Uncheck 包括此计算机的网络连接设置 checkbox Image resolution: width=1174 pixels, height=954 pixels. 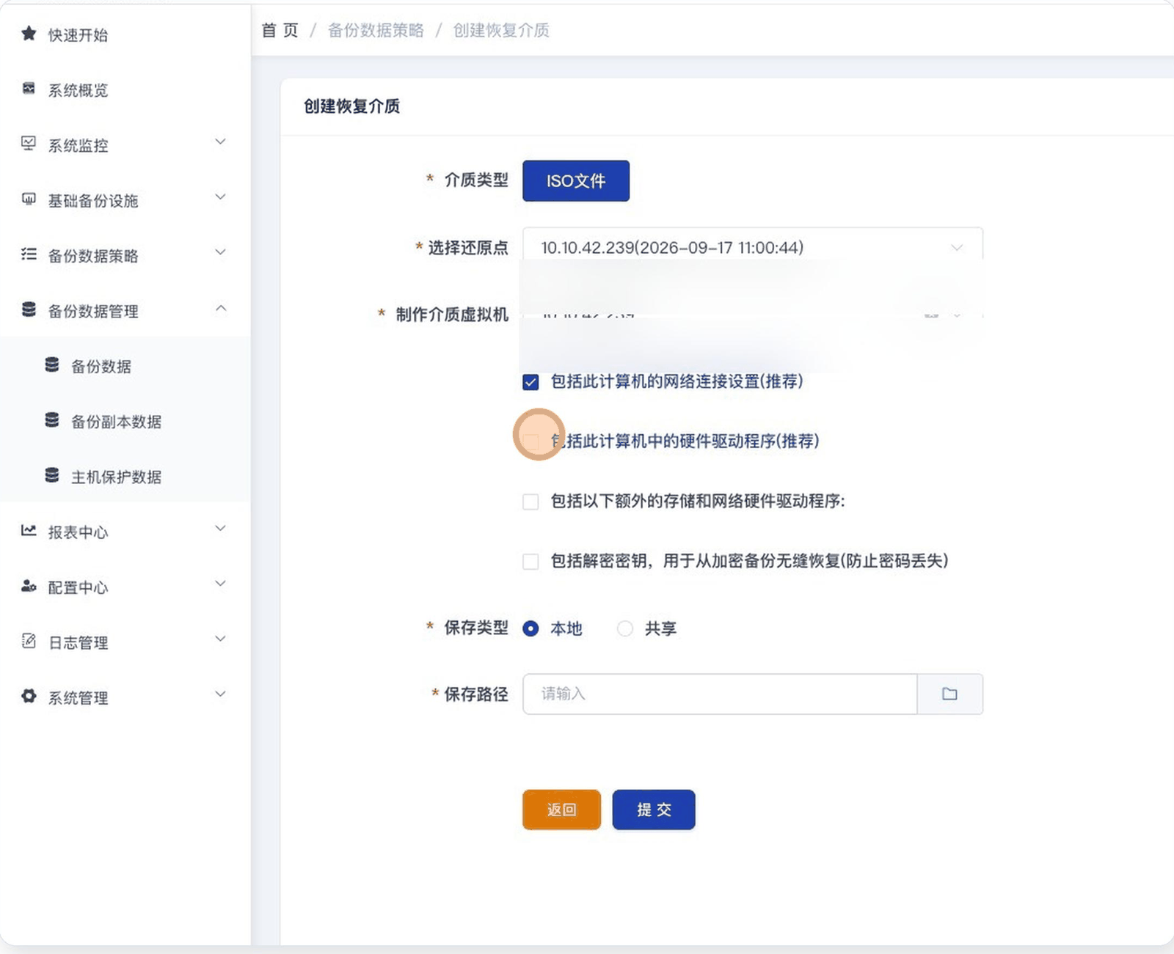[531, 382]
